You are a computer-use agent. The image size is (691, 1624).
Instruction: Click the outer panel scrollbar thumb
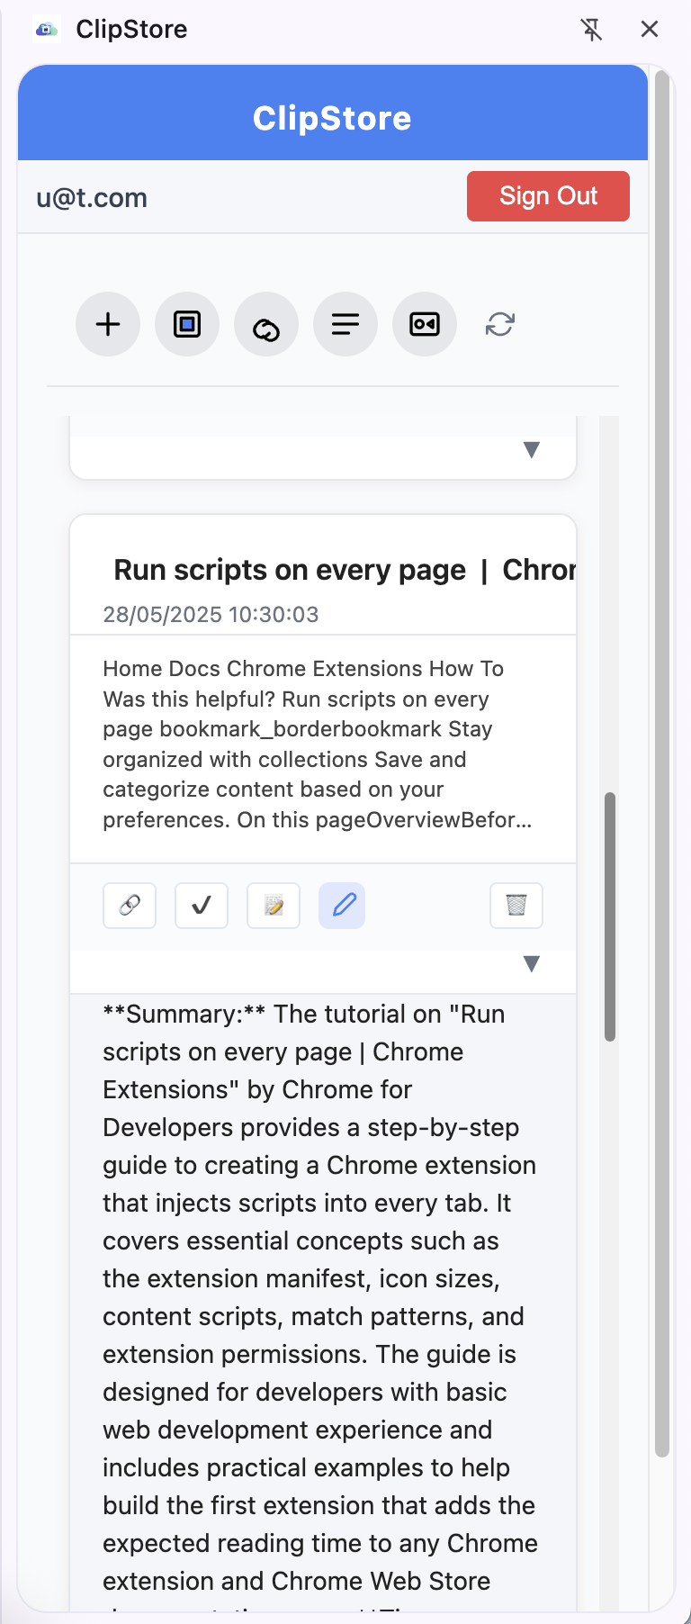pos(662,763)
